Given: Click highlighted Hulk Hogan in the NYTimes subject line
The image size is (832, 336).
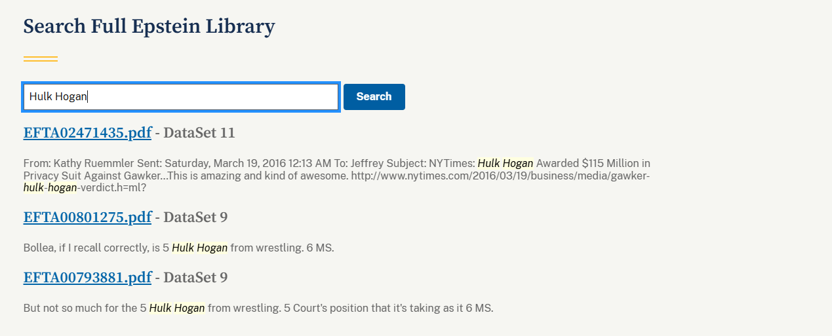Looking at the screenshot, I should 505,163.
